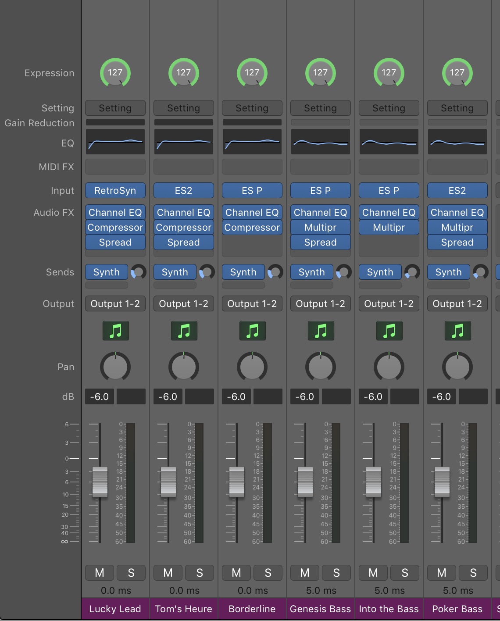
Task: Open the Compressor plug-in on Borderline
Action: 252,227
